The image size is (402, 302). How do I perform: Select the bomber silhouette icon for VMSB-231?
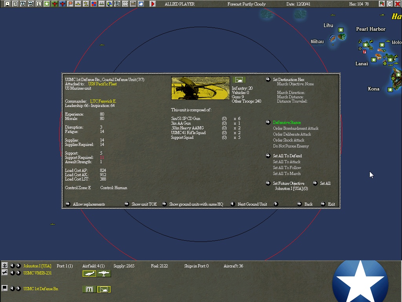(90, 274)
